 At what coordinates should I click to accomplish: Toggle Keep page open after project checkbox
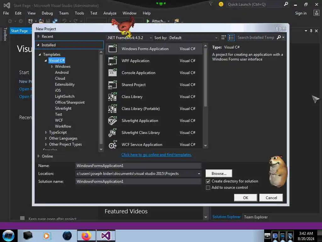click(22, 218)
